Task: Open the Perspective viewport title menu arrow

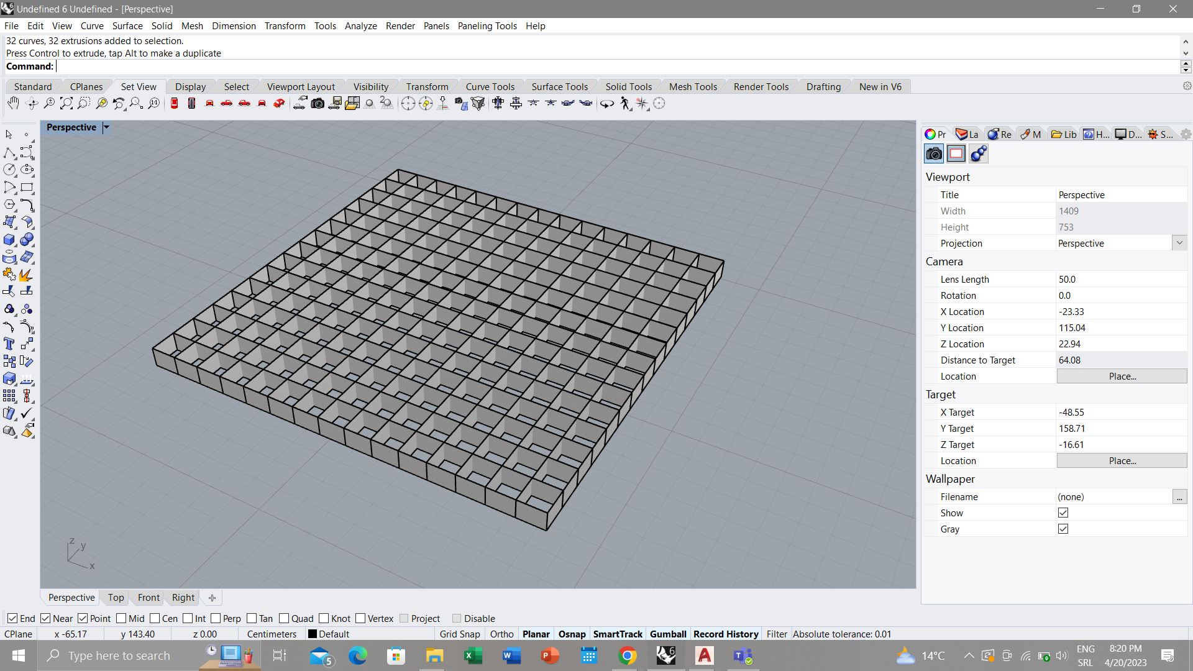Action: point(106,127)
